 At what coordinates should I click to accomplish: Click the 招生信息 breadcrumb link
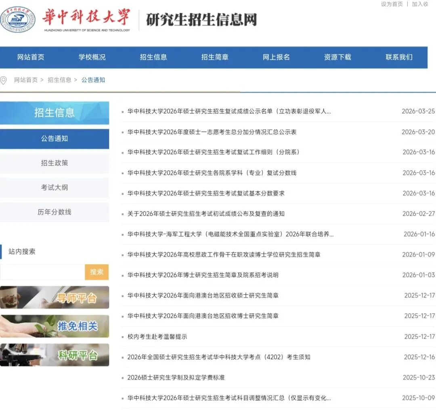tap(59, 80)
